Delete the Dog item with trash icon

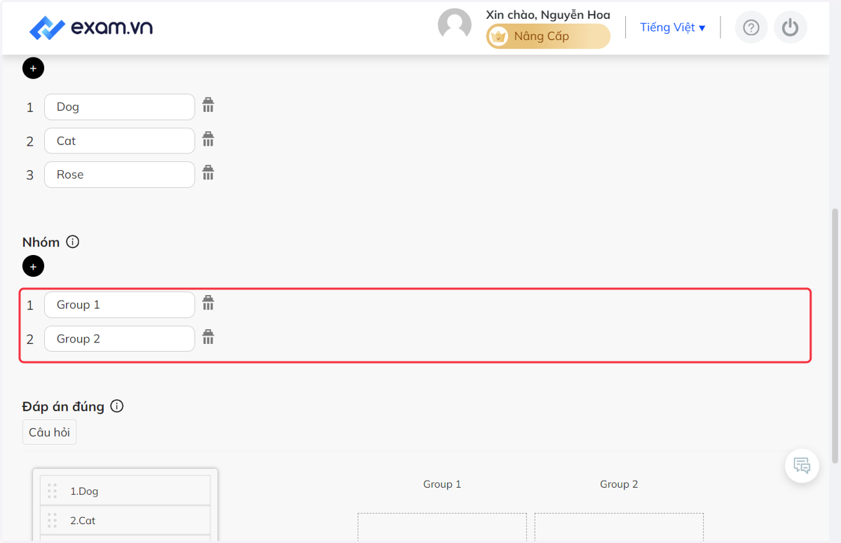208,105
